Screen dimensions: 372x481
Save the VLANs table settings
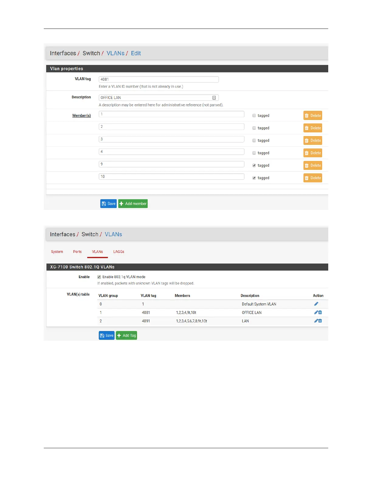107,336
